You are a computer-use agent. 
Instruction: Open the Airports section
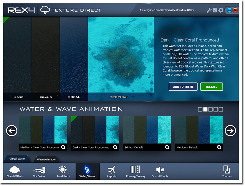[112, 172]
